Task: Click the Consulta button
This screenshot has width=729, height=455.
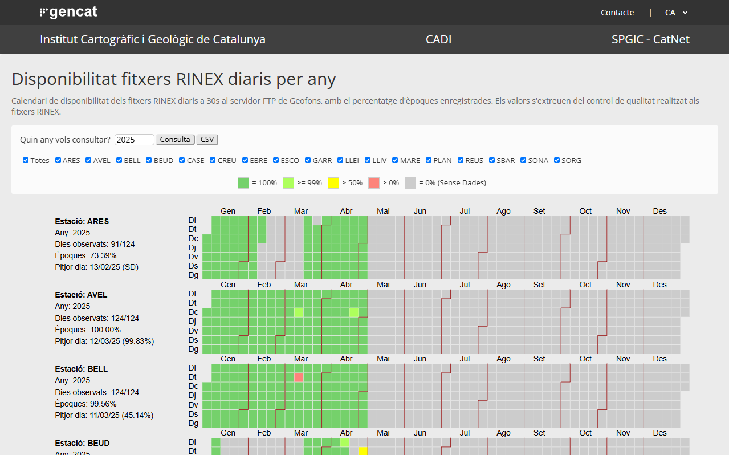Action: (175, 140)
